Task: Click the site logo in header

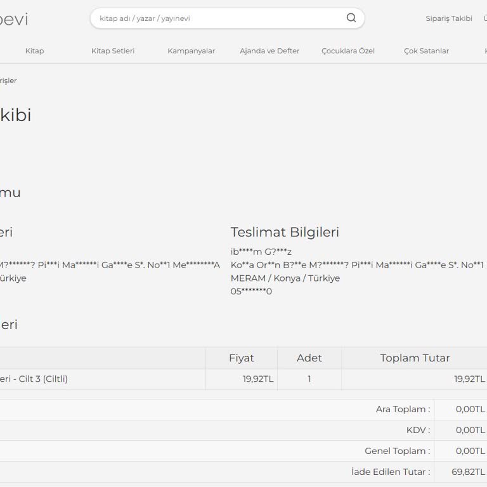Action: coord(14,19)
